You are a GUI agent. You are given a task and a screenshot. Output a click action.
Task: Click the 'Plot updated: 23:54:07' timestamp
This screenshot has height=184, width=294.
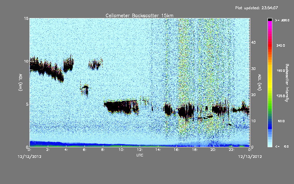(257, 8)
